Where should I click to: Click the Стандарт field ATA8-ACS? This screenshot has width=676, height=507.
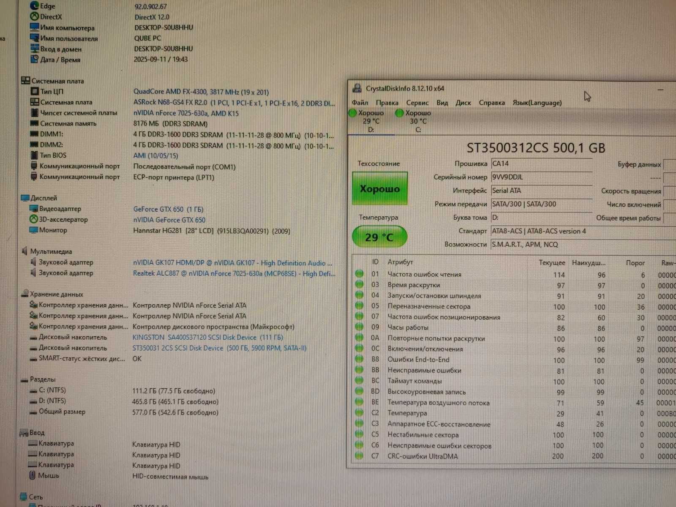pos(583,231)
